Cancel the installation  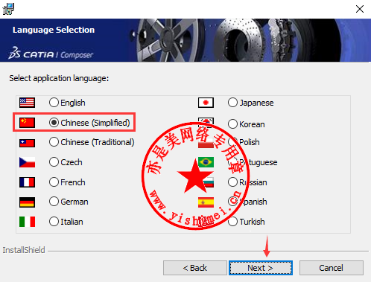[332, 268]
